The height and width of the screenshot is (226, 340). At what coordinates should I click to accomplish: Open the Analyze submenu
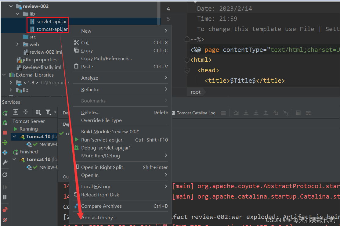tap(121, 78)
